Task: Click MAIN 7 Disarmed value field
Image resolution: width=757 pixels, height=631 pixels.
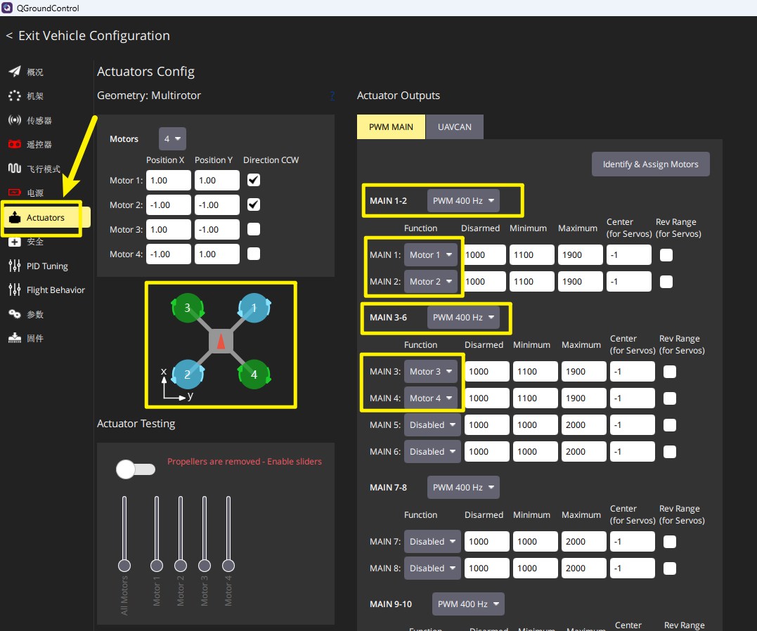Action: tap(486, 542)
